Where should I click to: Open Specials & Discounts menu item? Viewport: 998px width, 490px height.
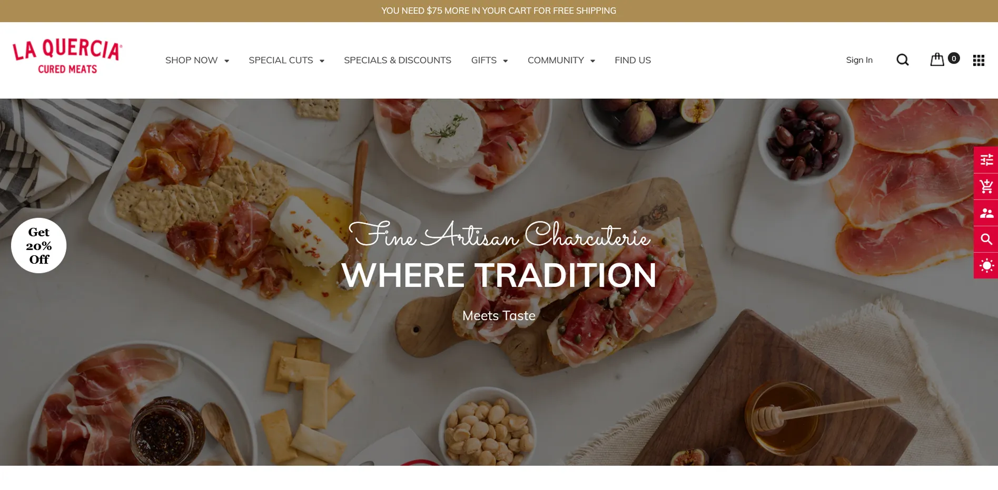click(x=398, y=61)
